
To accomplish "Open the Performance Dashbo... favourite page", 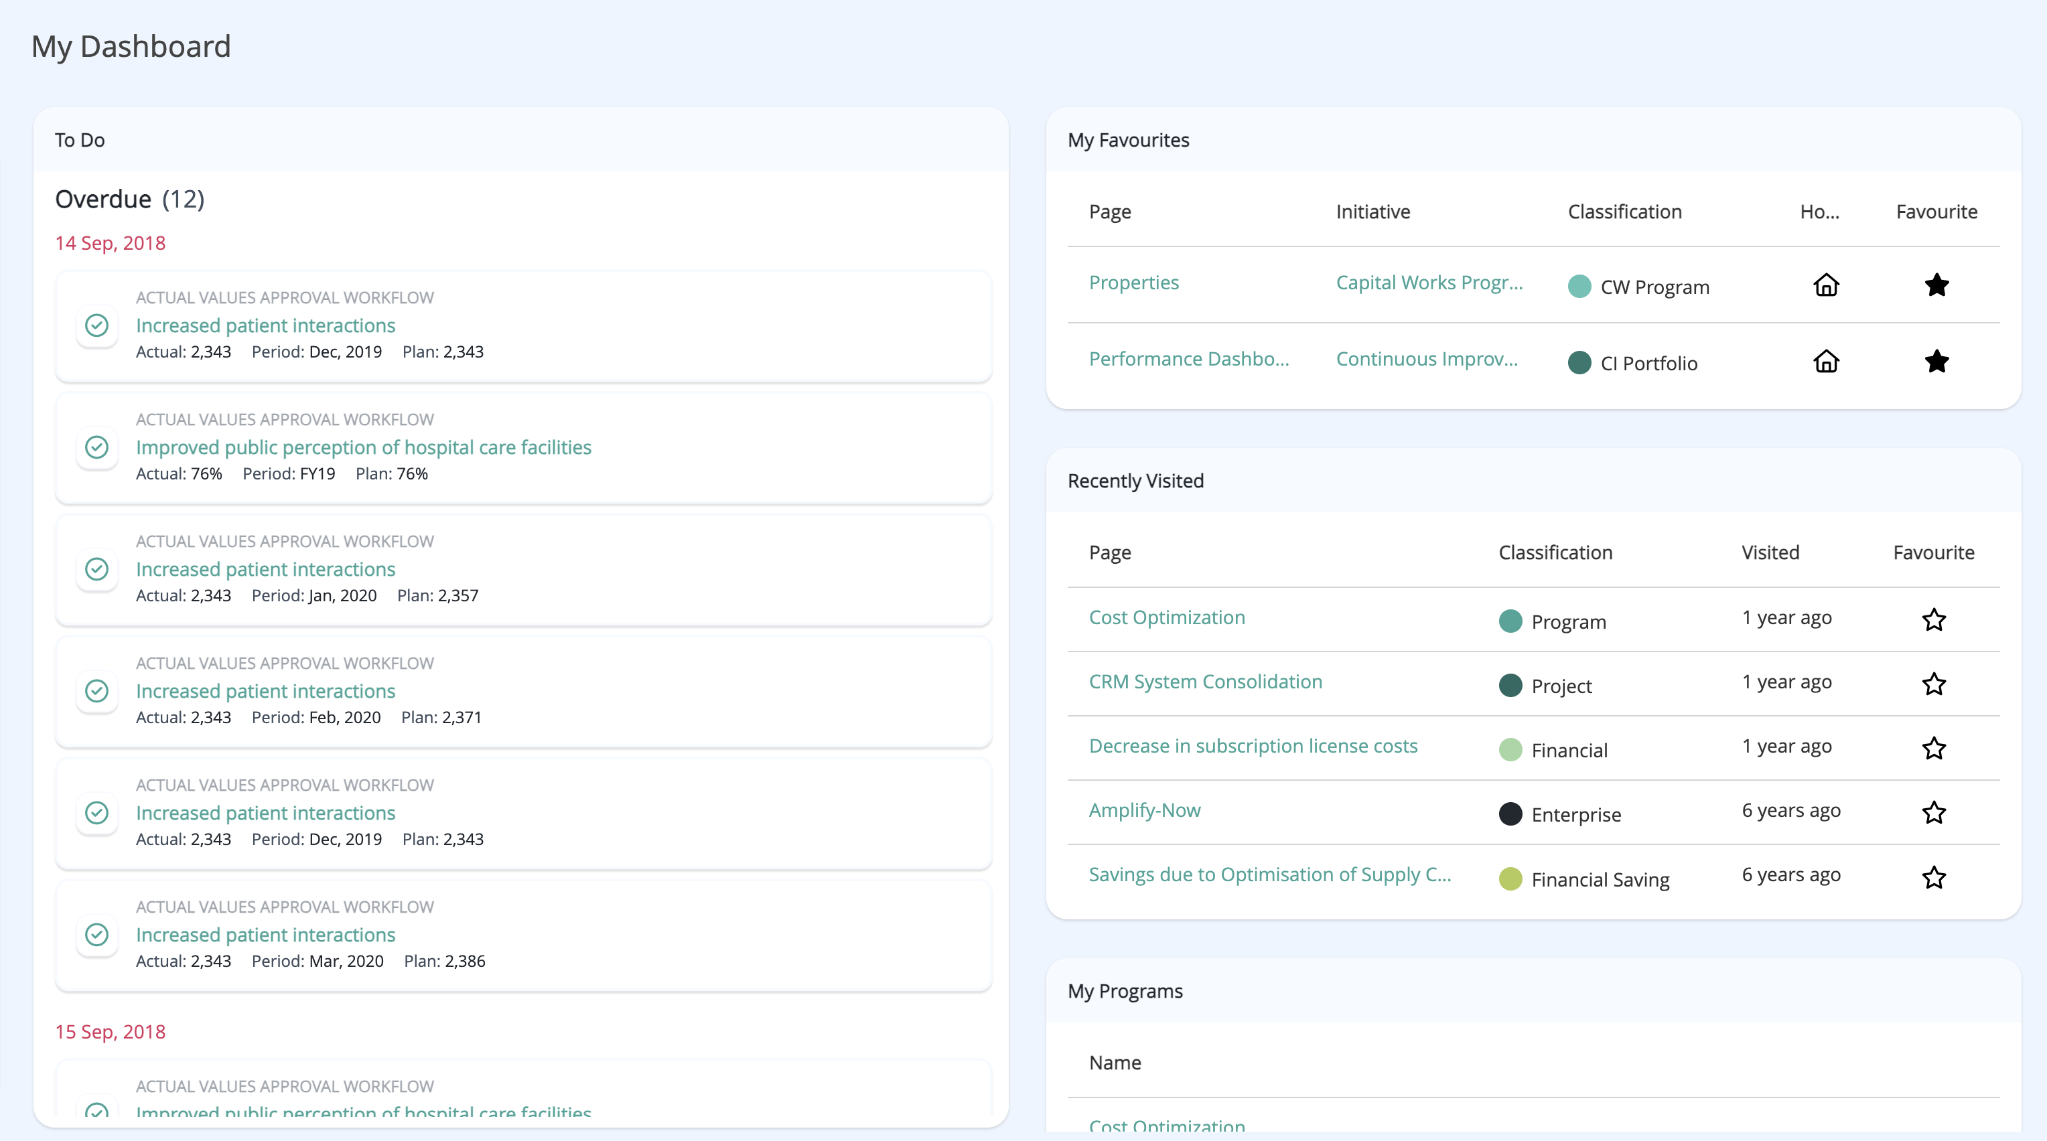I will click(1189, 359).
